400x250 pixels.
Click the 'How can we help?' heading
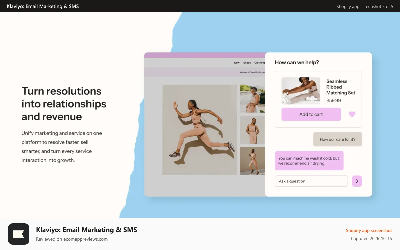[297, 62]
